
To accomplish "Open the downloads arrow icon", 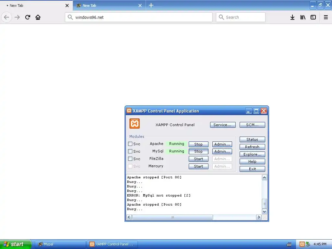I will click(292, 17).
